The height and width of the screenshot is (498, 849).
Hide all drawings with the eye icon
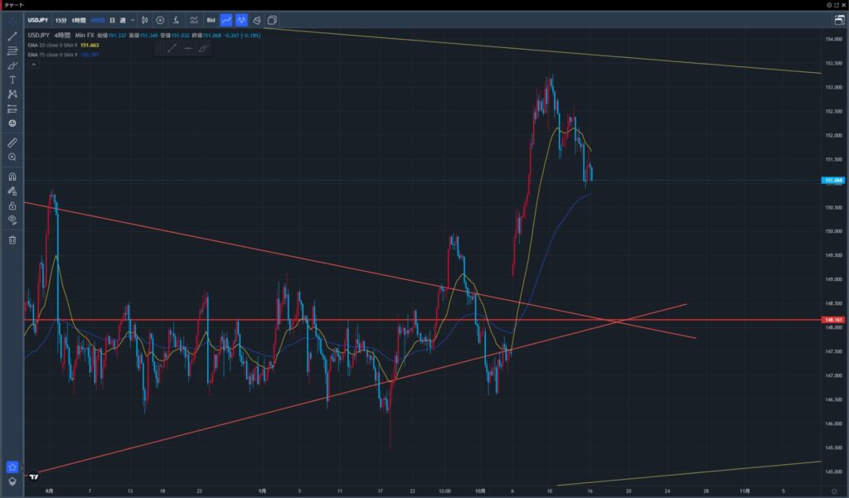coord(12,219)
